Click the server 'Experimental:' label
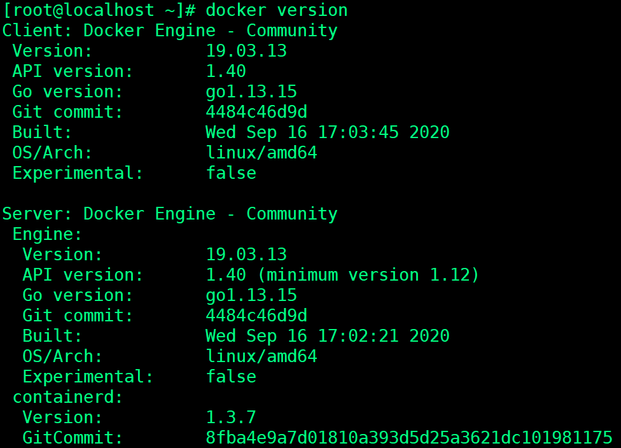This screenshot has height=448, width=621. 88,377
